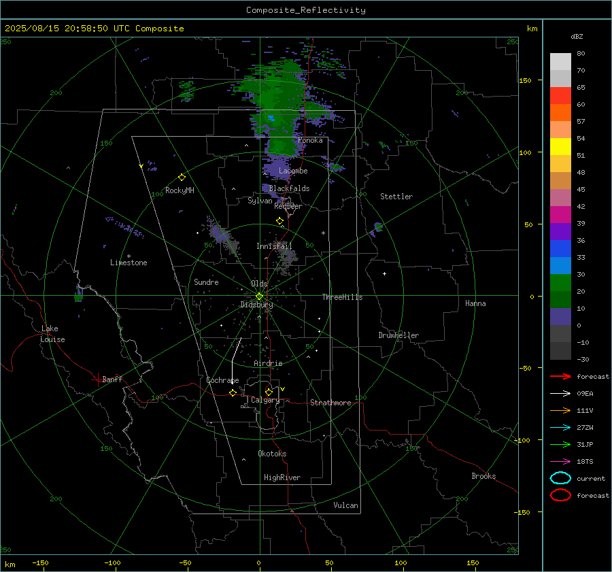The height and width of the screenshot is (572, 612).
Task: Click the cyan 27ZW arrow in legend
Action: tap(560, 428)
